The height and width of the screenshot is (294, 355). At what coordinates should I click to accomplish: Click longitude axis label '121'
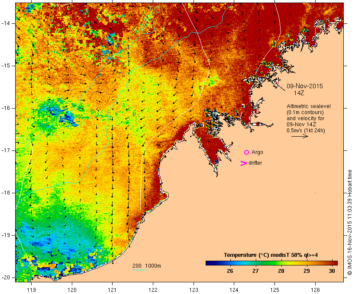pyautogui.click(x=112, y=290)
